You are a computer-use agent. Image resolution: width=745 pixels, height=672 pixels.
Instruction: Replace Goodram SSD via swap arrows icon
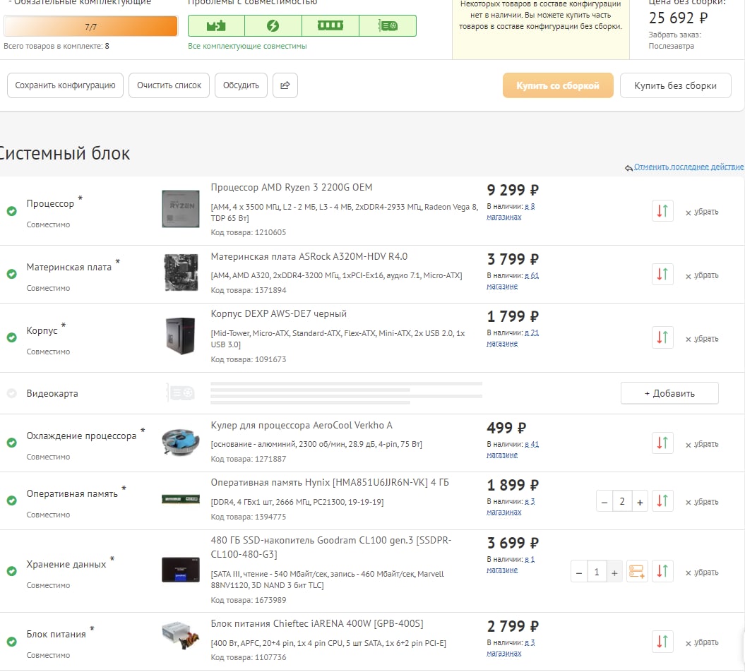tap(662, 571)
